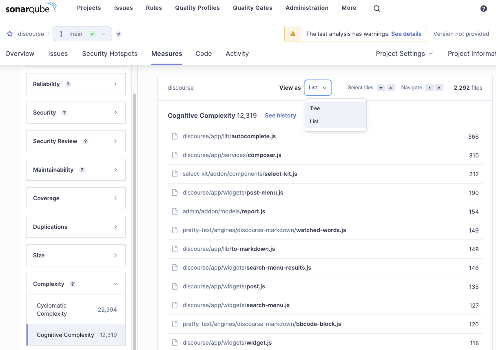Expand the Maintainability section

coord(76,170)
